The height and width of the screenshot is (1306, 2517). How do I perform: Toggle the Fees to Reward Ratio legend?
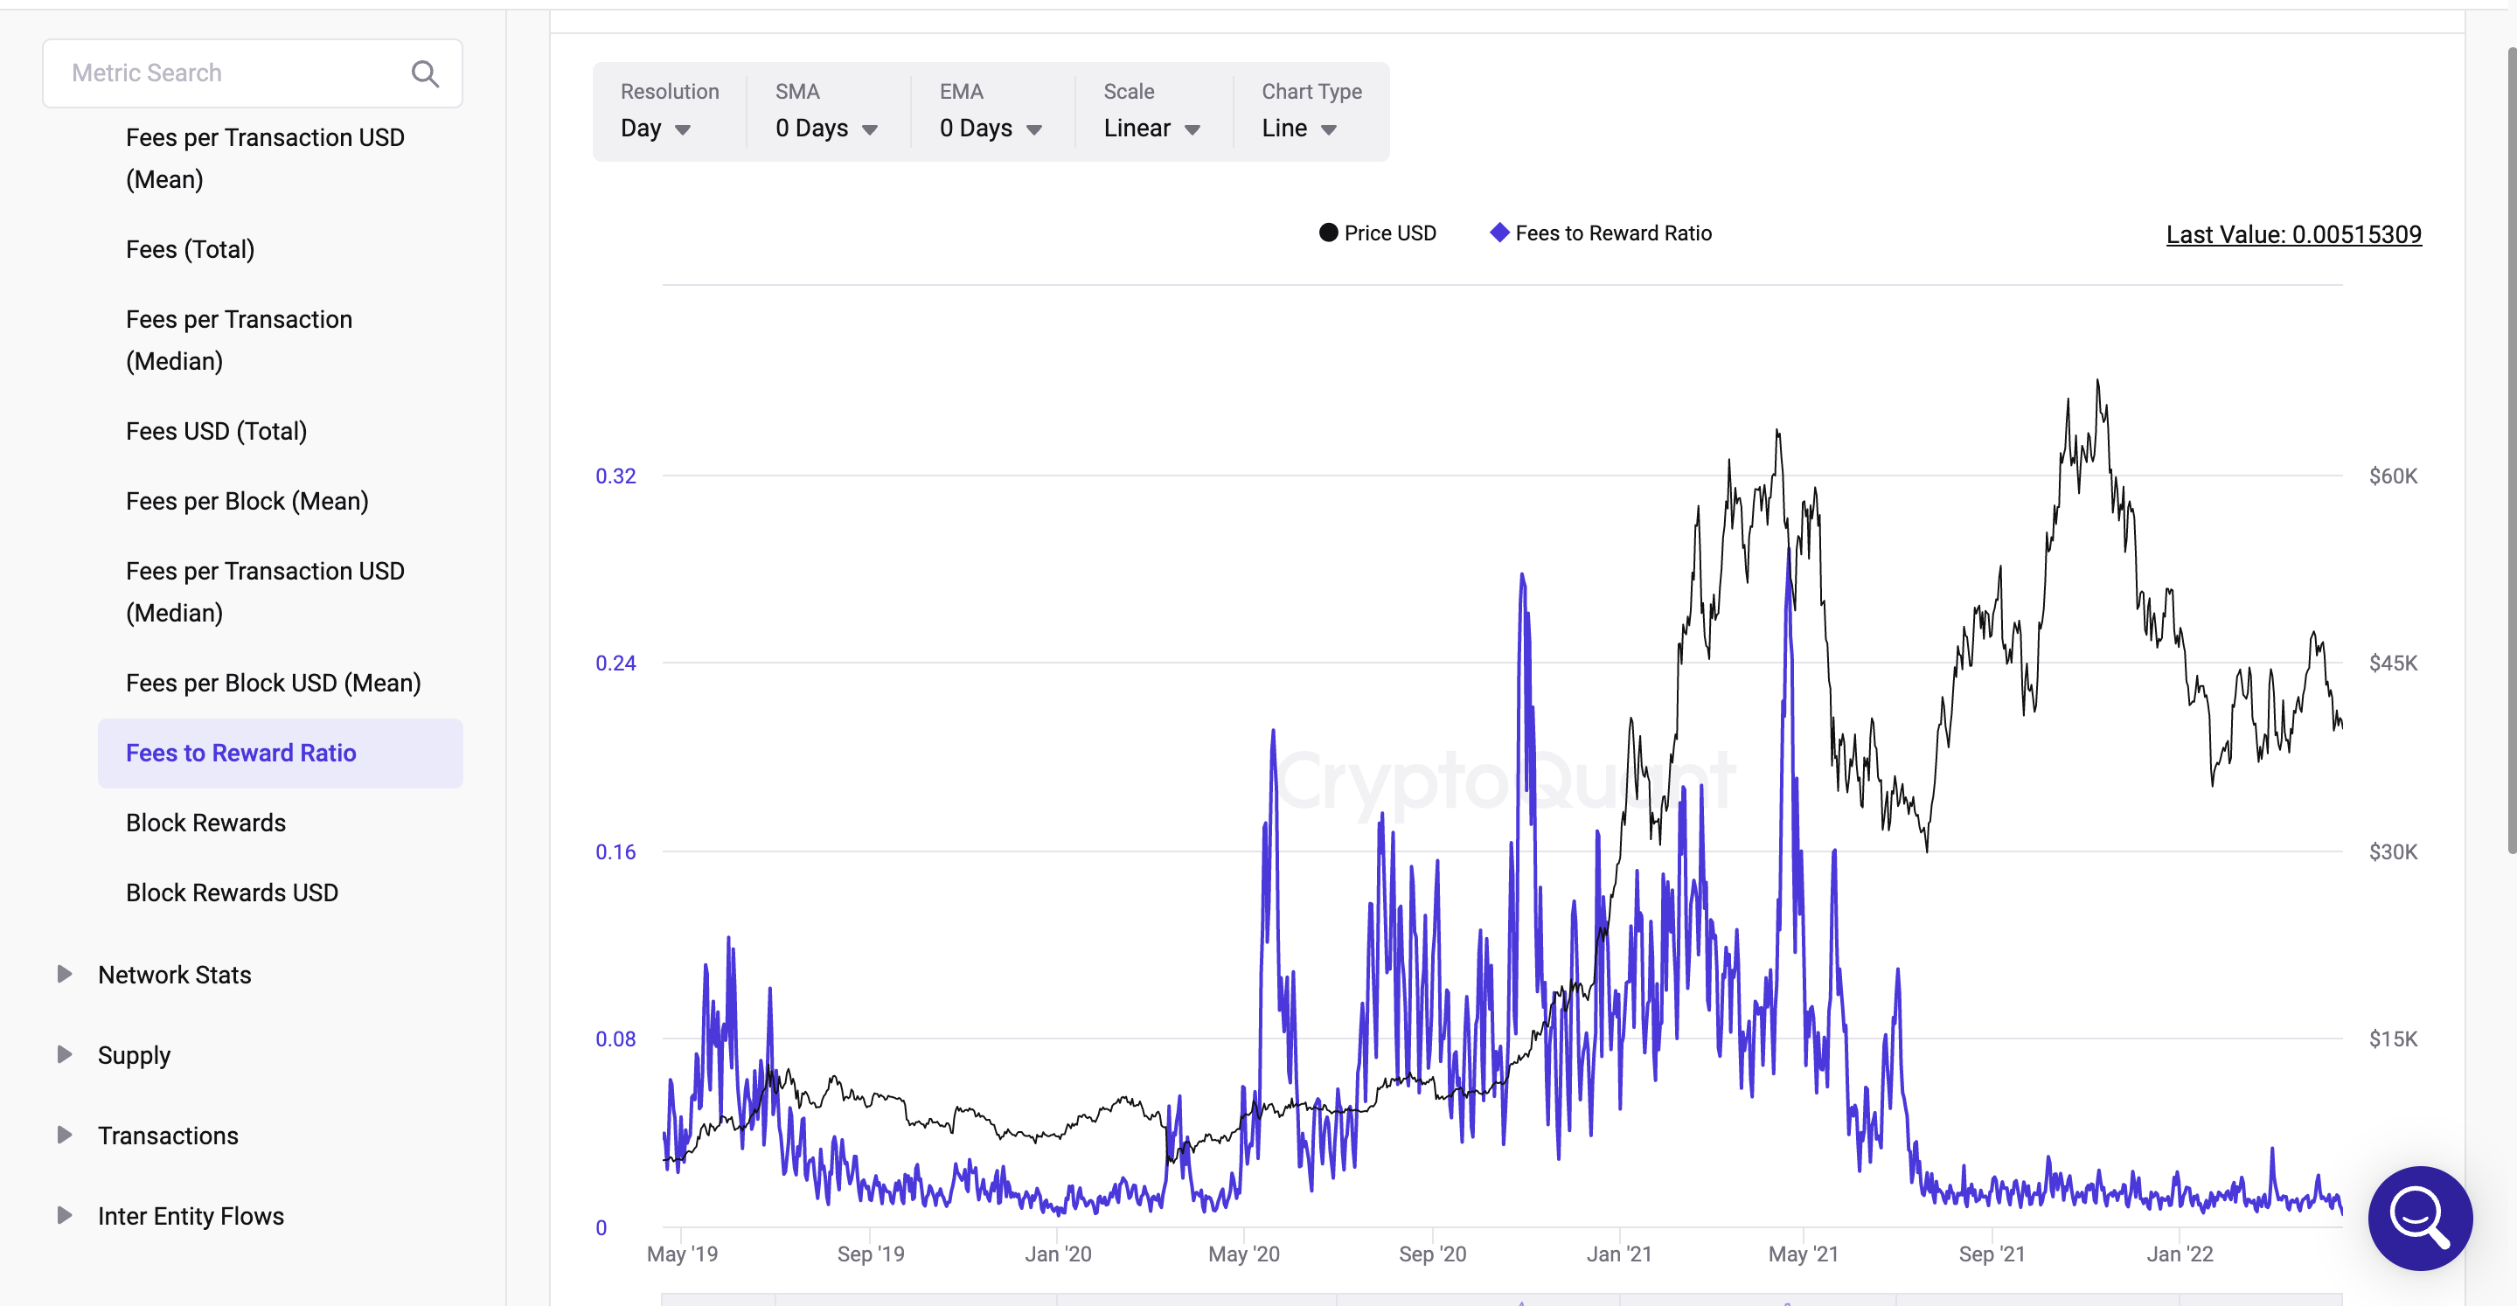(x=1601, y=233)
